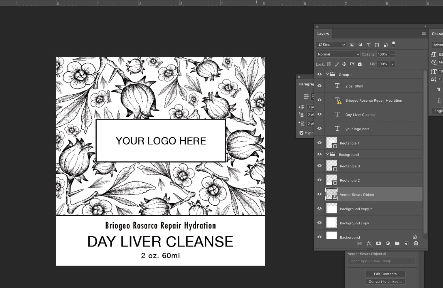The height and width of the screenshot is (288, 443).
Task: Open the Opacity slider dropdown arrow
Action: [x=392, y=54]
